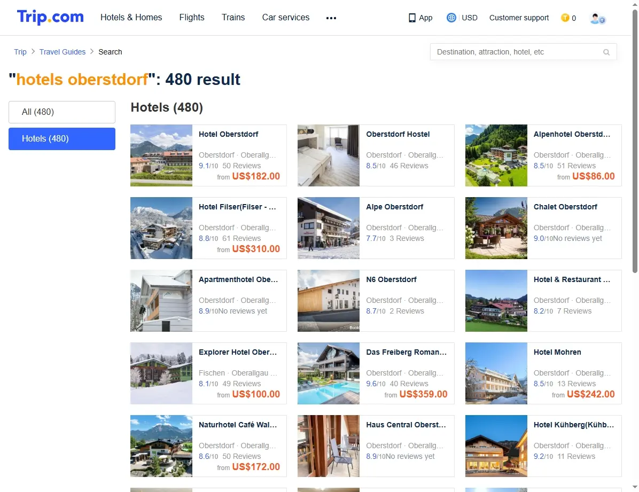639x492 pixels.
Task: Select the Hotels (480) filter tab
Action: (x=62, y=138)
